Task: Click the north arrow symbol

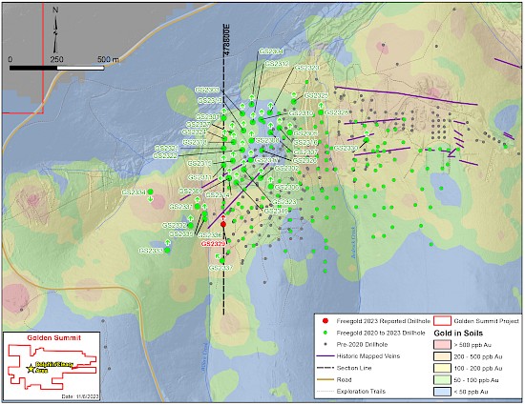Action: (x=55, y=30)
